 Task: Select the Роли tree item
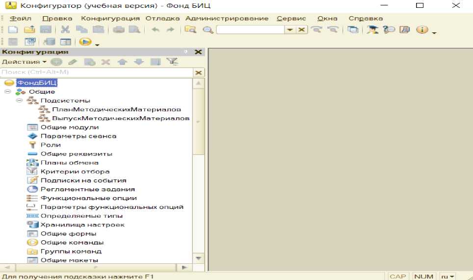coord(51,145)
